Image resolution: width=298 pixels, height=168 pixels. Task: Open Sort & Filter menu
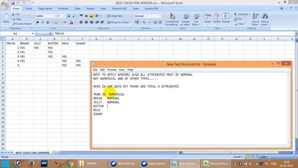click(256, 19)
